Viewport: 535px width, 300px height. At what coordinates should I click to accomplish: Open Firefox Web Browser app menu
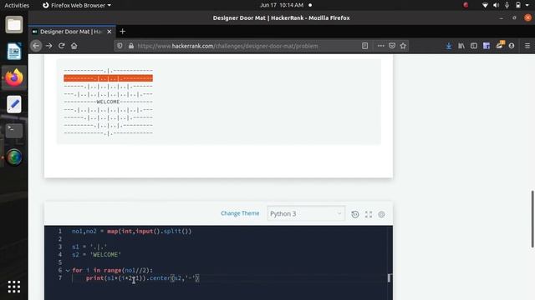coord(77,5)
